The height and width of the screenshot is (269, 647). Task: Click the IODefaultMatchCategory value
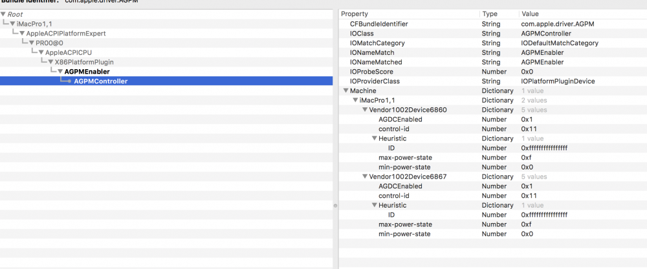[x=560, y=43]
